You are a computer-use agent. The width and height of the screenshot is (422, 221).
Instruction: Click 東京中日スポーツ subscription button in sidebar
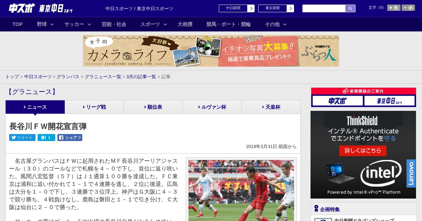coord(389,101)
